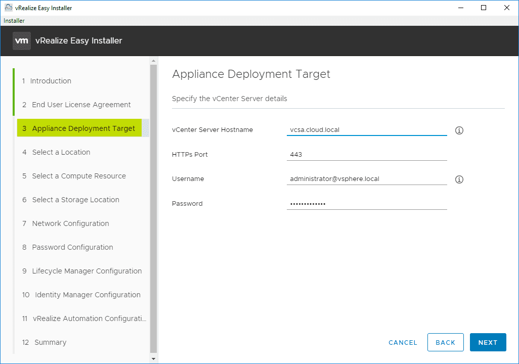The image size is (519, 364).
Task: Select the Network Configuration step
Action: tap(70, 223)
